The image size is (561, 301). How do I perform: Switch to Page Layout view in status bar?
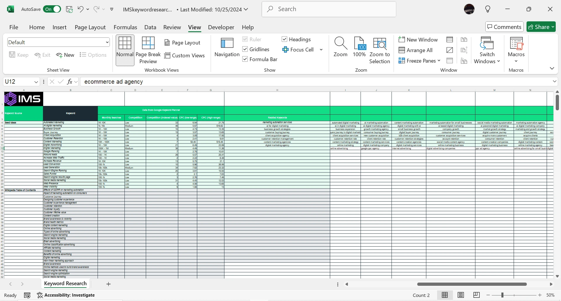tap(461, 295)
